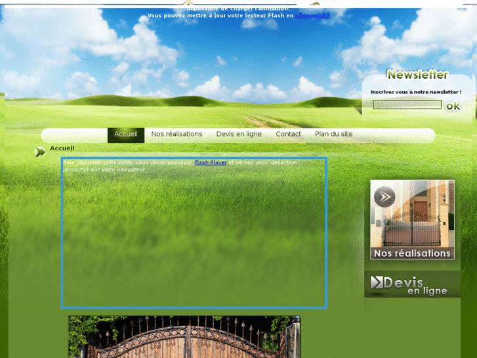The height and width of the screenshot is (358, 477).
Task: Follow the Flash Player link
Action: click(211, 163)
